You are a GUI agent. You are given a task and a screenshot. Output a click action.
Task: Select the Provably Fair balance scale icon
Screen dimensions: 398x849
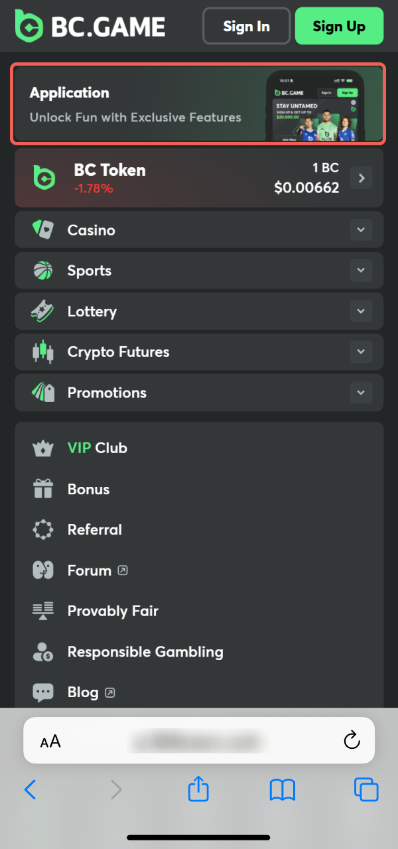43,610
